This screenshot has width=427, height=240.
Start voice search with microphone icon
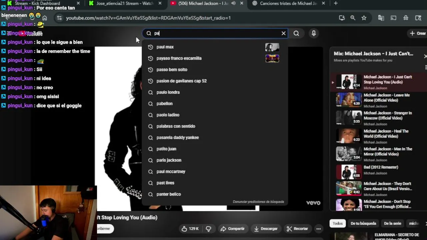(x=314, y=33)
